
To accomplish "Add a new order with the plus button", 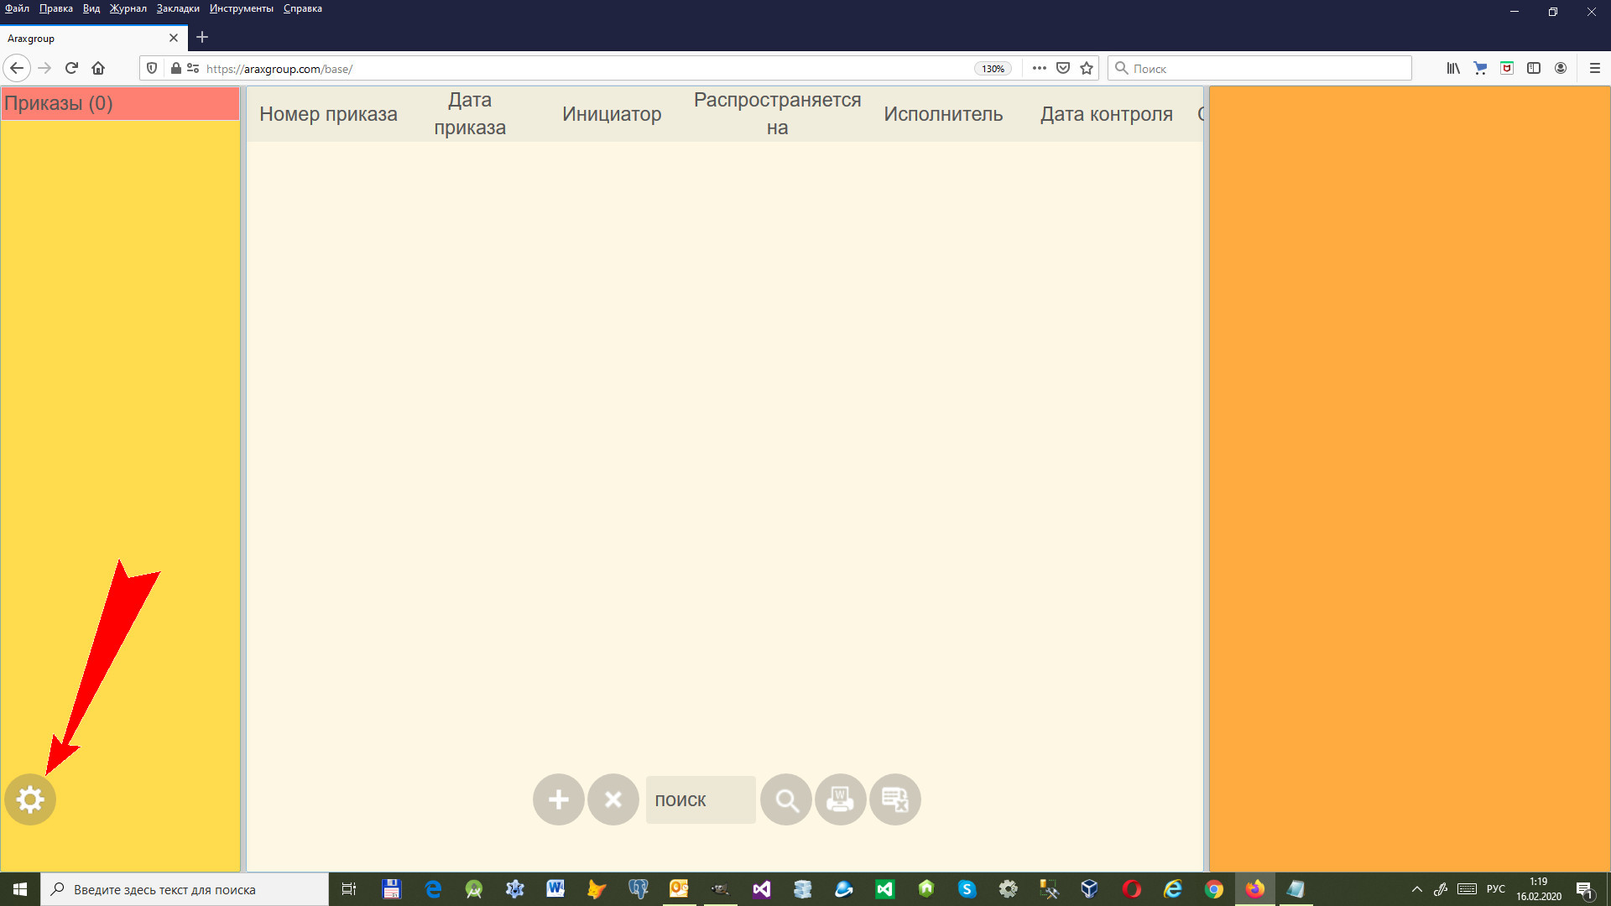I will click(x=558, y=799).
